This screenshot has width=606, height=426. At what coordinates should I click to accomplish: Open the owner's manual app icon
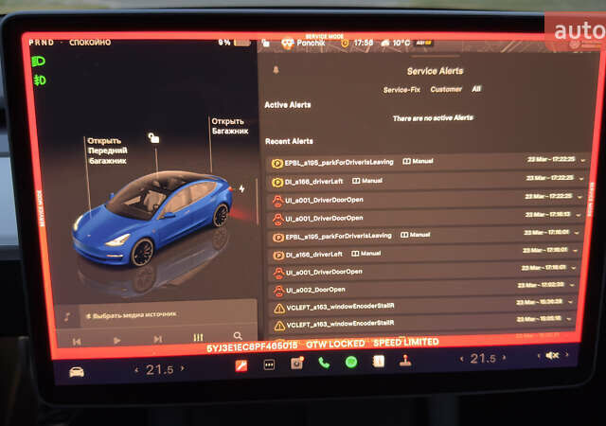pyautogui.click(x=379, y=361)
